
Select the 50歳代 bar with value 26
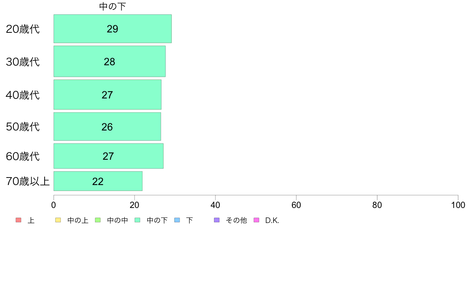107,127
